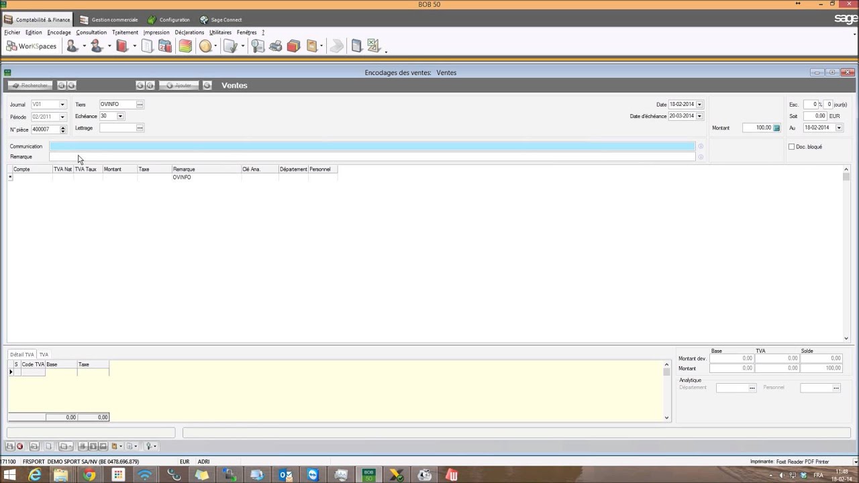Adjust the N° pièce 400007 spinner
Image resolution: width=859 pixels, height=483 pixels.
(x=63, y=129)
